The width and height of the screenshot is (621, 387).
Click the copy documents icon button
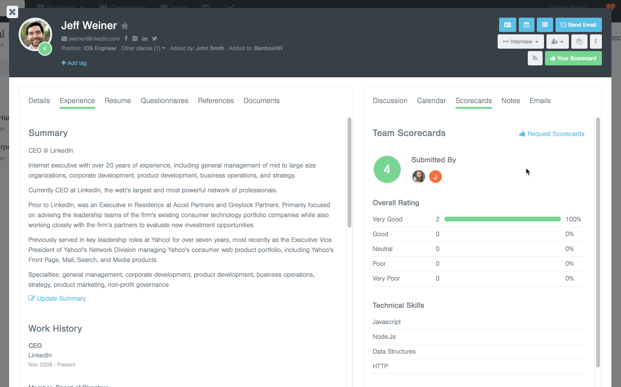pyautogui.click(x=579, y=42)
